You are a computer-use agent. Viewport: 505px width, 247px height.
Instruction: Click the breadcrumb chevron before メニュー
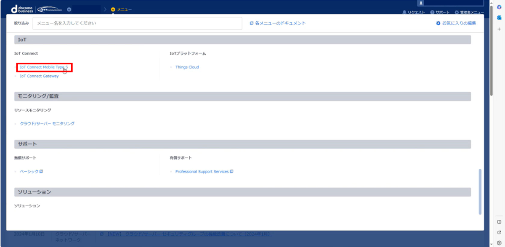pyautogui.click(x=105, y=9)
